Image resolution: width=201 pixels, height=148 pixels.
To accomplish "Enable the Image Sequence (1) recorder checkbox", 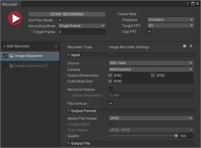I will point(5,66).
